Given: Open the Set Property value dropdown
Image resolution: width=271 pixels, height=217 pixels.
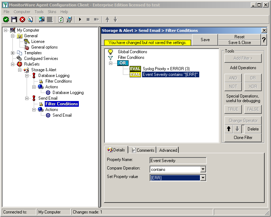Looking at the screenshot, I should coord(203,178).
